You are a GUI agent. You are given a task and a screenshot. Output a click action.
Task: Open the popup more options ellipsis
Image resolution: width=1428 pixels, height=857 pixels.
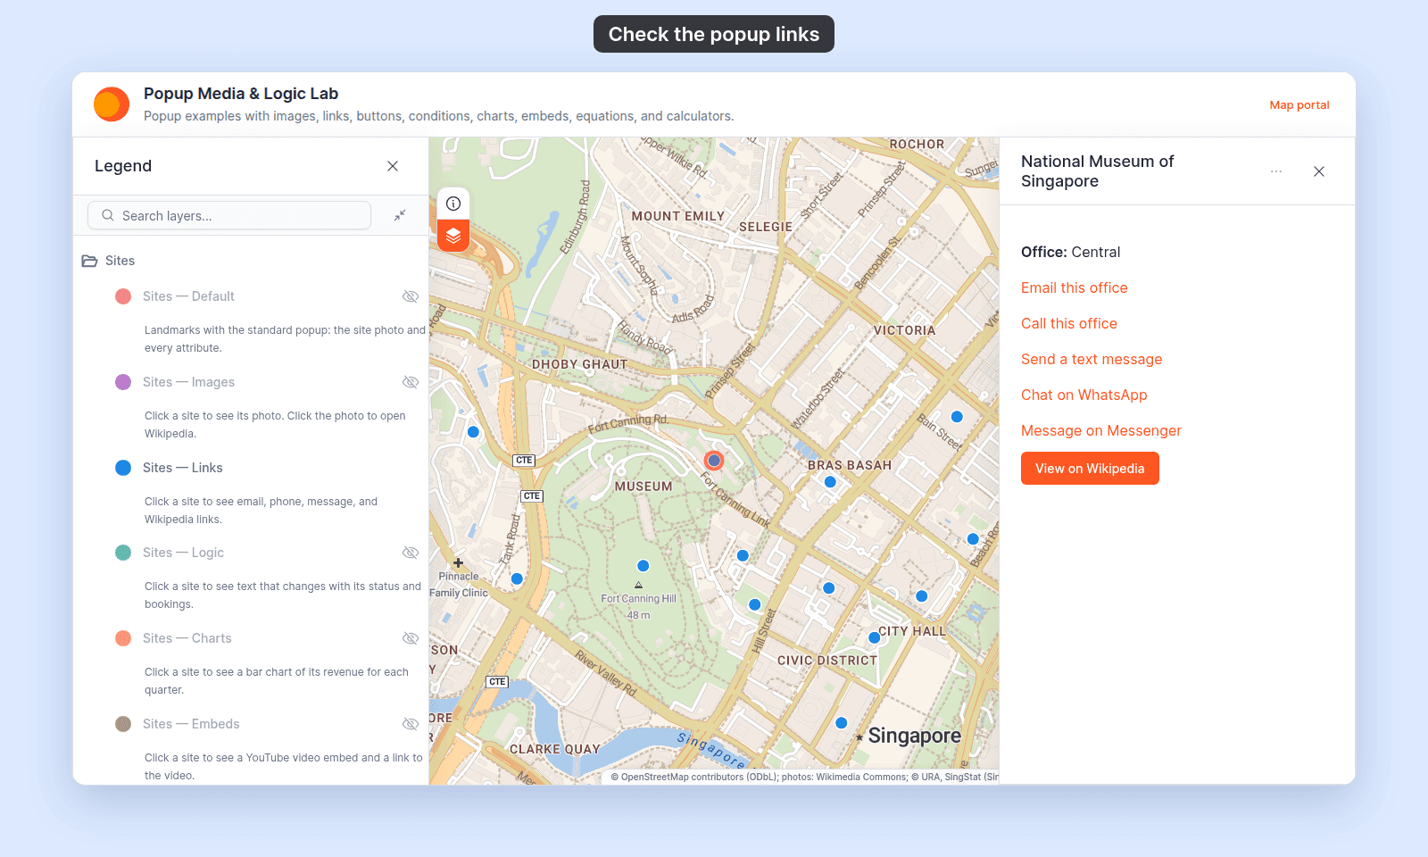point(1276,171)
